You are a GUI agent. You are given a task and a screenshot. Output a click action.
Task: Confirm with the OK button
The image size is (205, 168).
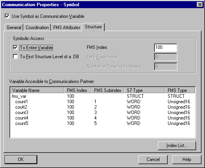[x=21, y=159]
